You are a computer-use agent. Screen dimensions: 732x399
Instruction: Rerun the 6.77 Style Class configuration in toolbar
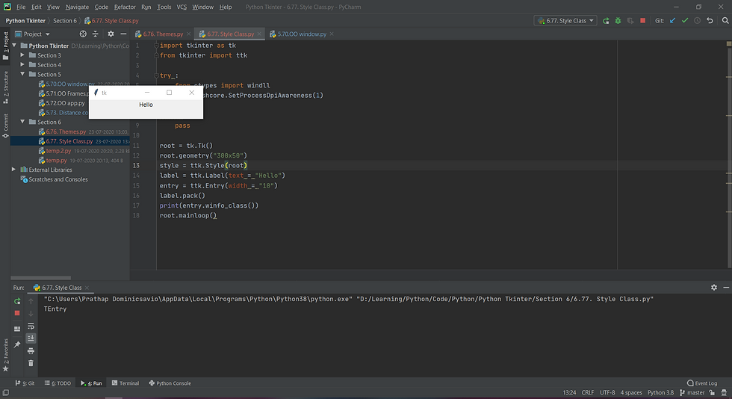606,21
